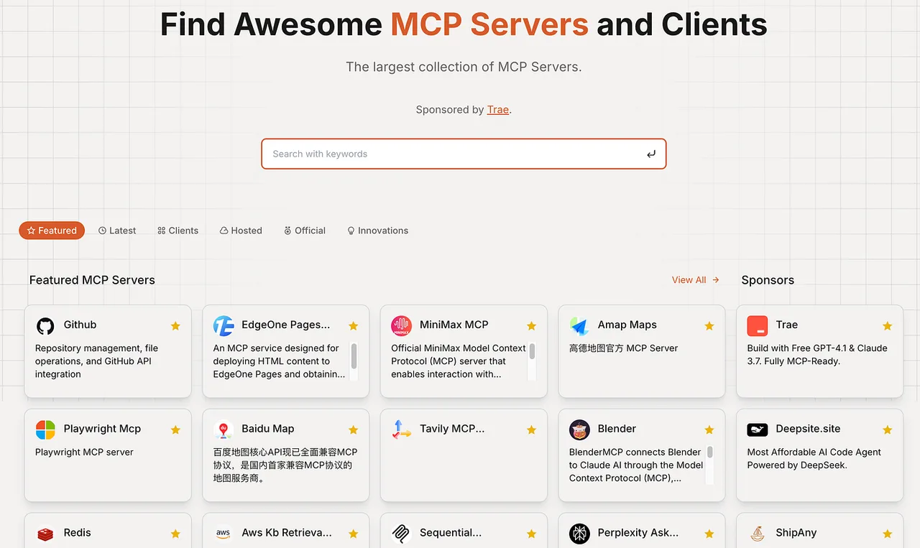Screen dimensions: 920x548
Task: Click the star on Amap Maps card
Action: tap(709, 326)
